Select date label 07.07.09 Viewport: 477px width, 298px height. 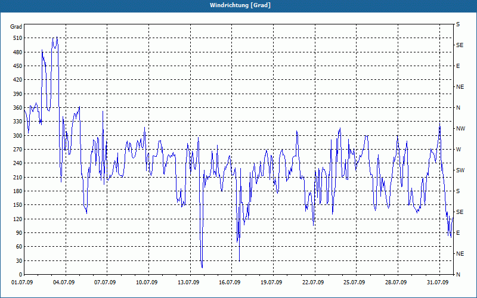[105, 283]
